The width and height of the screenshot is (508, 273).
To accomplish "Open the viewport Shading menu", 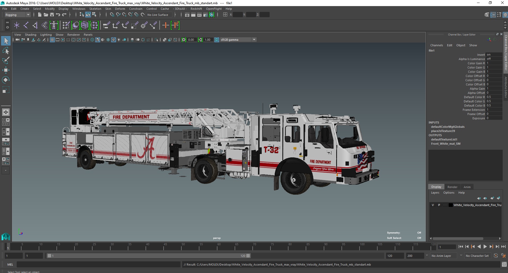I will (30, 35).
